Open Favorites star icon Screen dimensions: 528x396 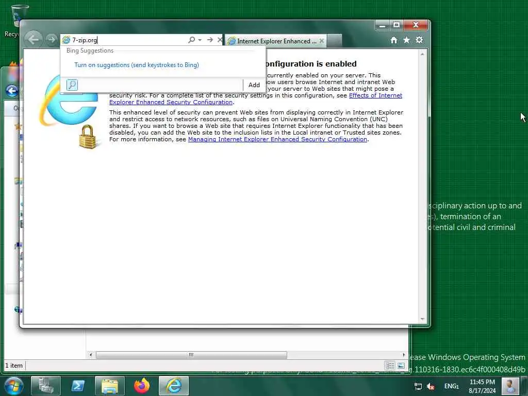pos(406,40)
